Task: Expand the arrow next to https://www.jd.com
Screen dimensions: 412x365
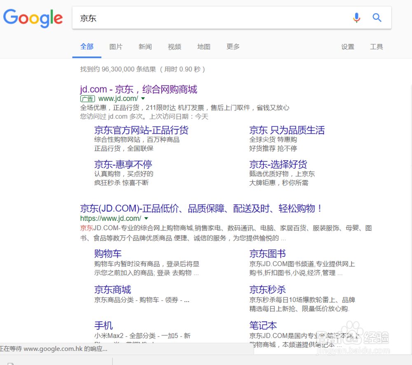Action: [x=146, y=218]
